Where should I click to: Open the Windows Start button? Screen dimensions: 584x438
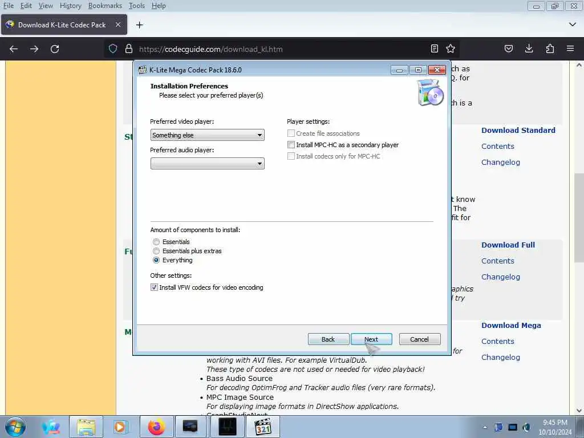tap(15, 427)
